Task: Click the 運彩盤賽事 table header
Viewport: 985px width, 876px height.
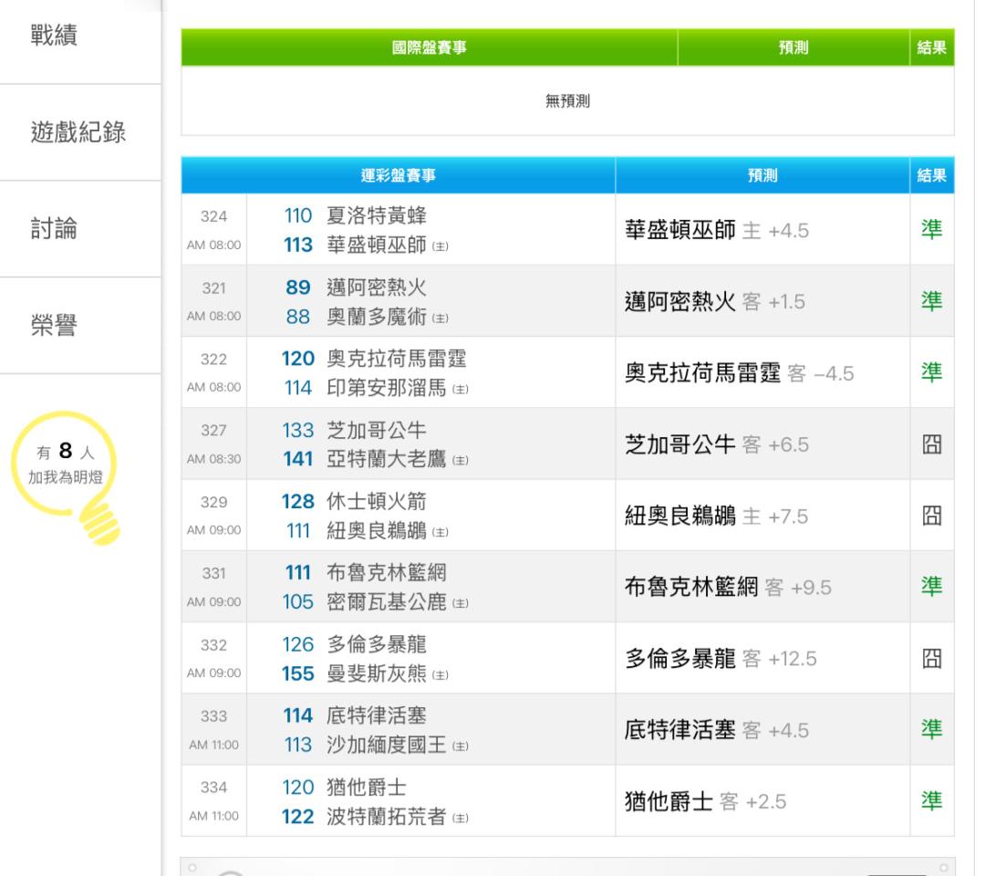Action: (399, 175)
